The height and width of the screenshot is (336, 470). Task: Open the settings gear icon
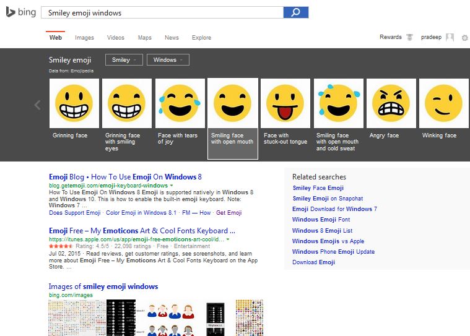464,38
